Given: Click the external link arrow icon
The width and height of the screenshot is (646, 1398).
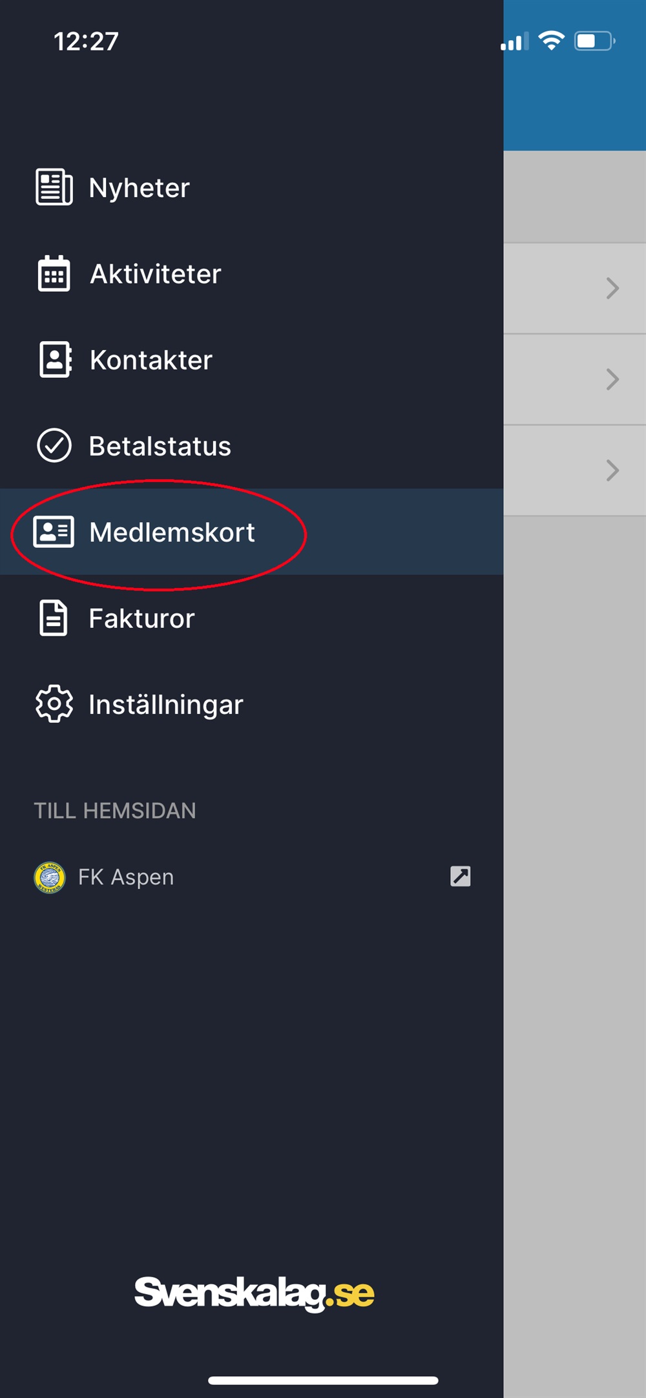Looking at the screenshot, I should tap(461, 877).
